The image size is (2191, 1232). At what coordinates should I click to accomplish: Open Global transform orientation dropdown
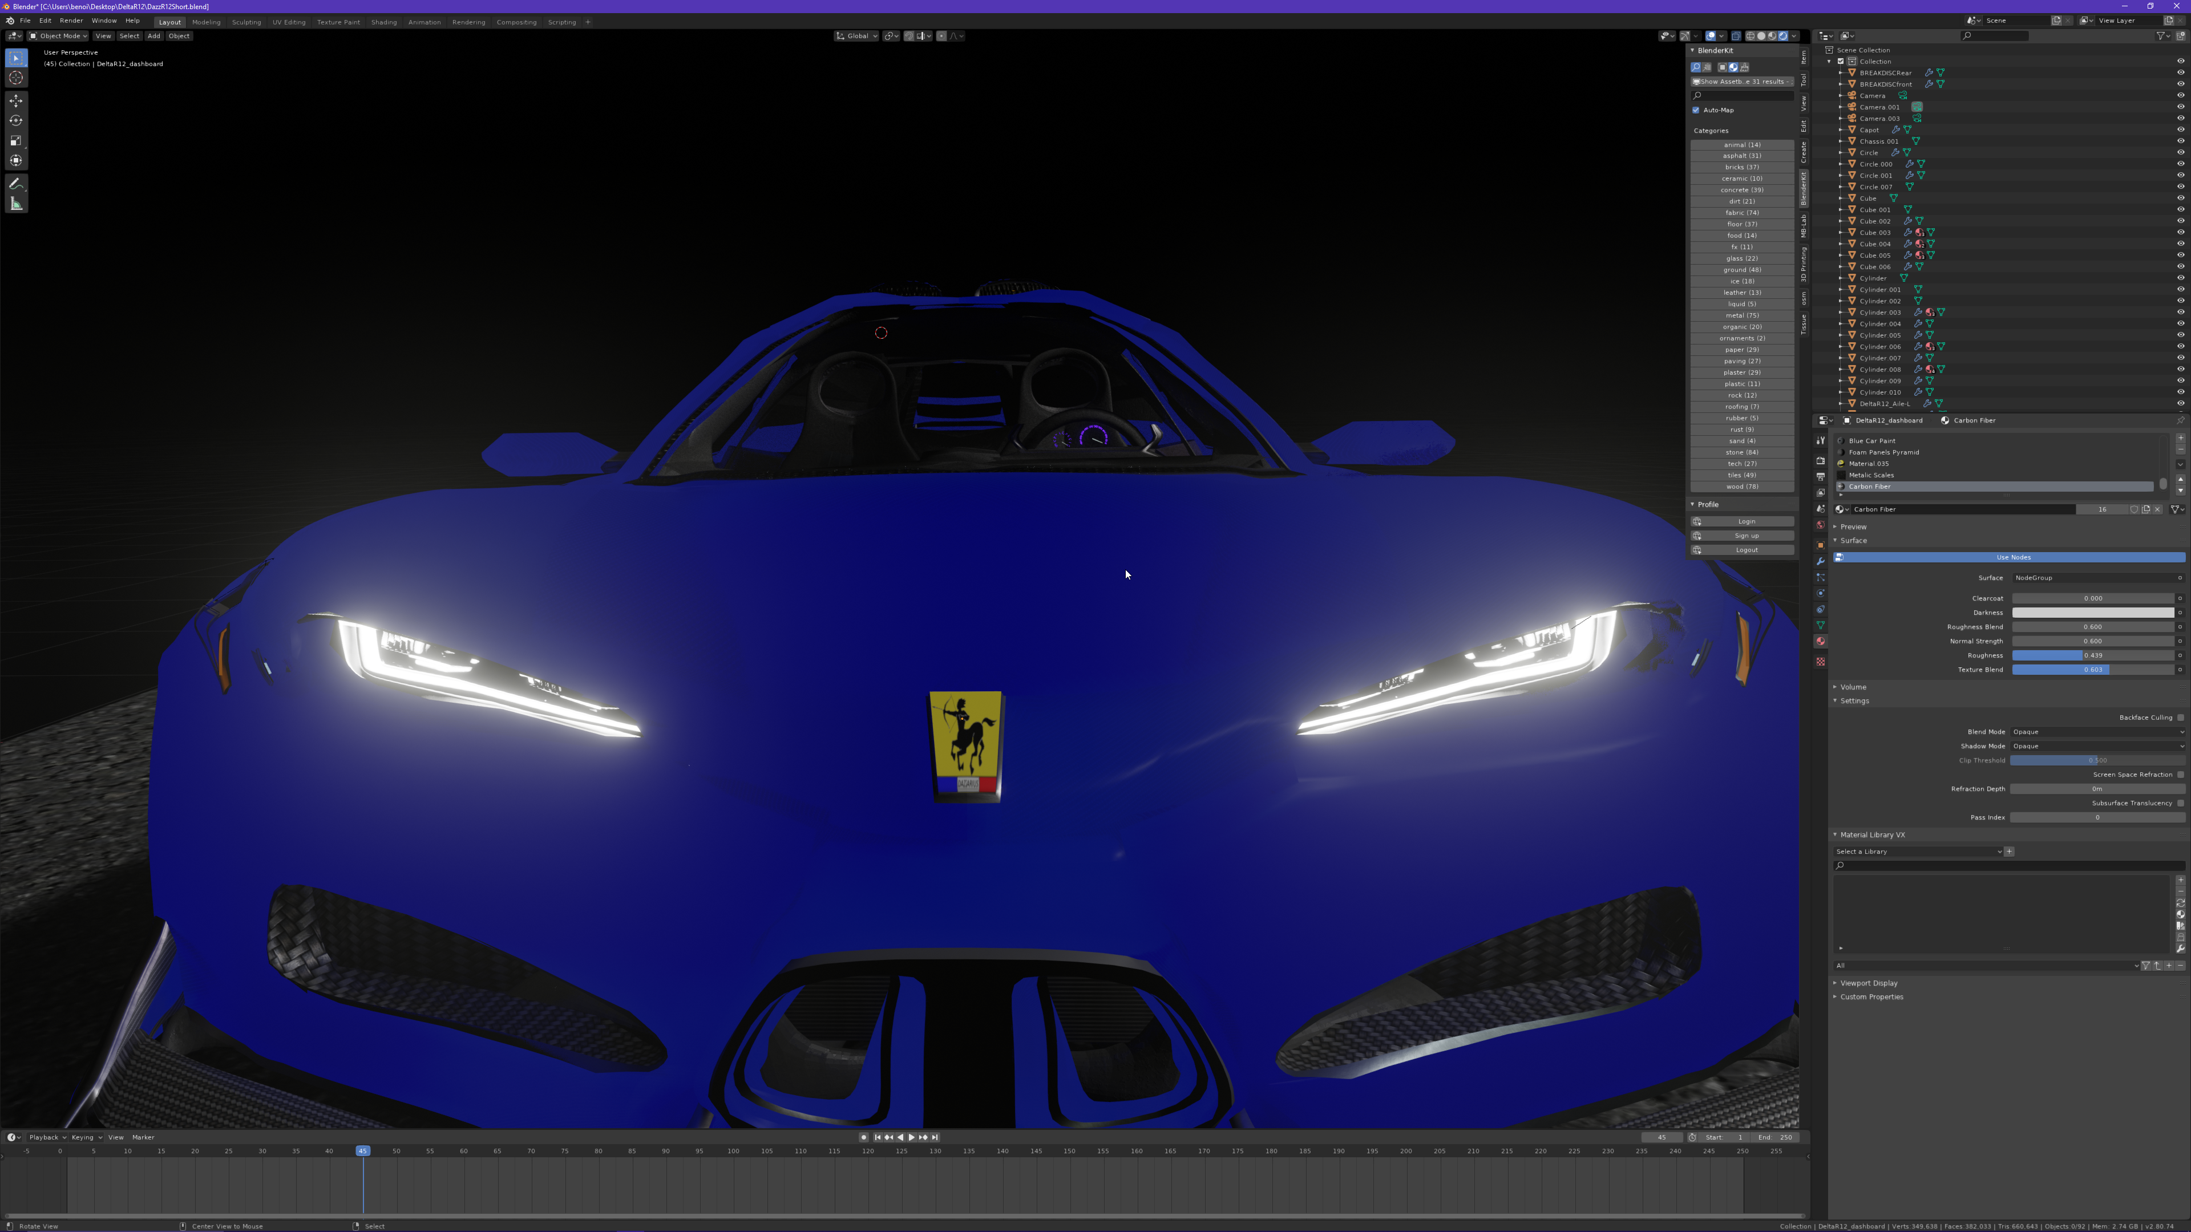point(856,36)
